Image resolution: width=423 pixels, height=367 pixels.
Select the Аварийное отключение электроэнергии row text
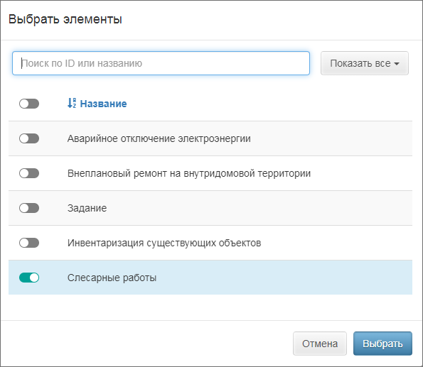[159, 138]
